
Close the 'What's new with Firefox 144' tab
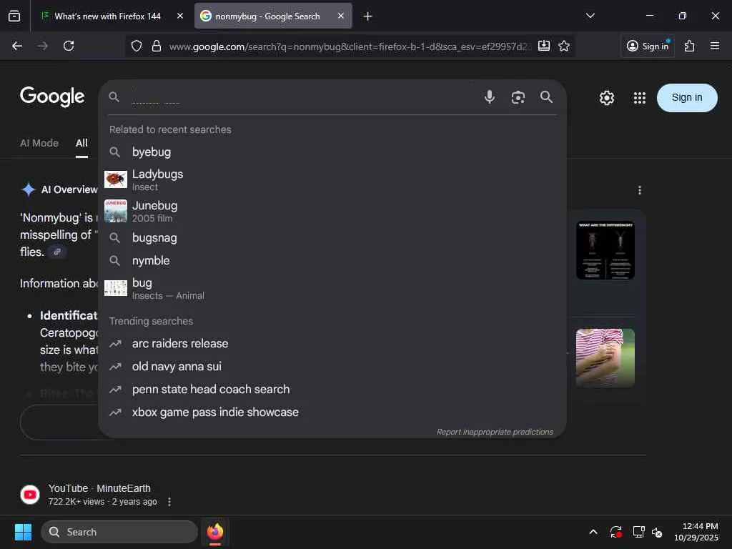(179, 16)
